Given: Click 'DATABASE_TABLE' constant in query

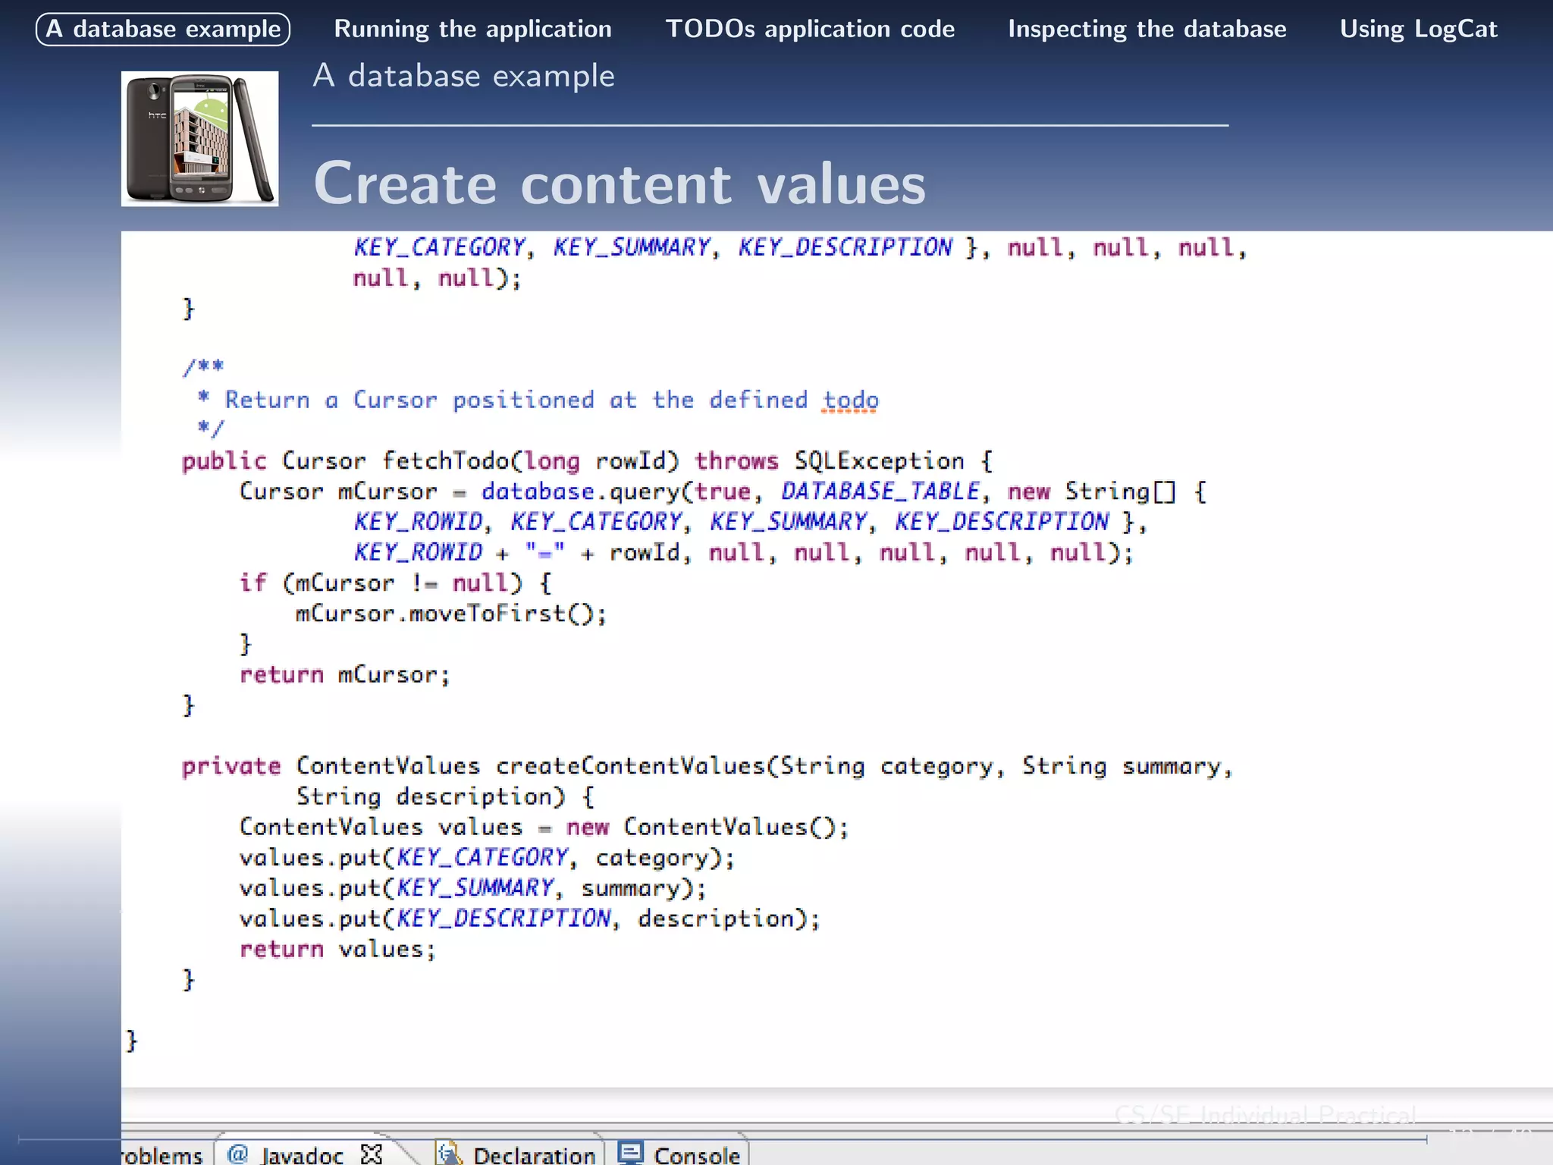Looking at the screenshot, I should coord(880,491).
